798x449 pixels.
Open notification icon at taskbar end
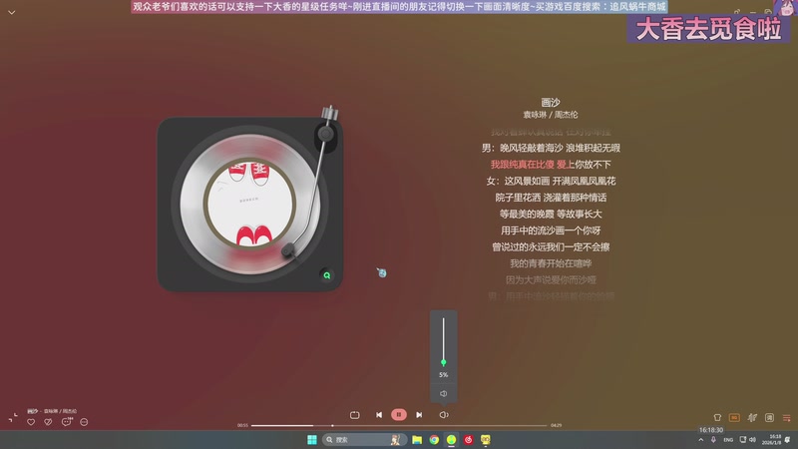788,439
